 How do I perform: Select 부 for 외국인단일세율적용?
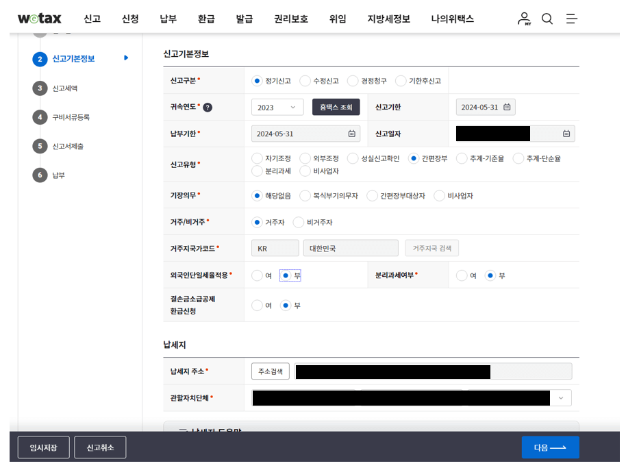pyautogui.click(x=286, y=275)
